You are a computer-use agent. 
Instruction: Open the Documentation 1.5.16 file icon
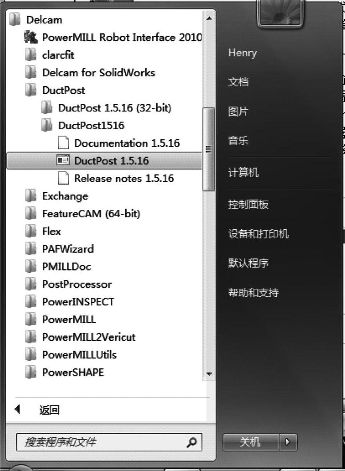63,143
